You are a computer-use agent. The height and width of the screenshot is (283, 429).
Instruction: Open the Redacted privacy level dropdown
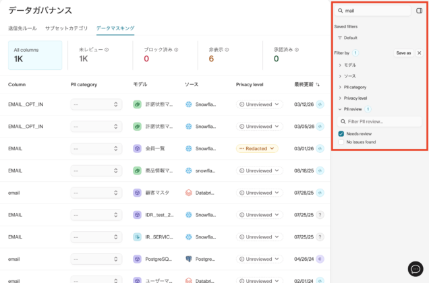[257, 148]
